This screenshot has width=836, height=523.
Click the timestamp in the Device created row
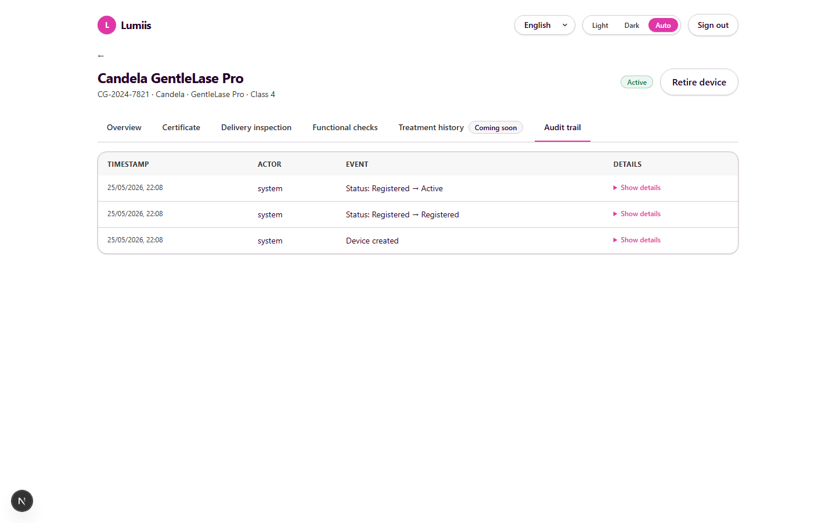point(135,240)
